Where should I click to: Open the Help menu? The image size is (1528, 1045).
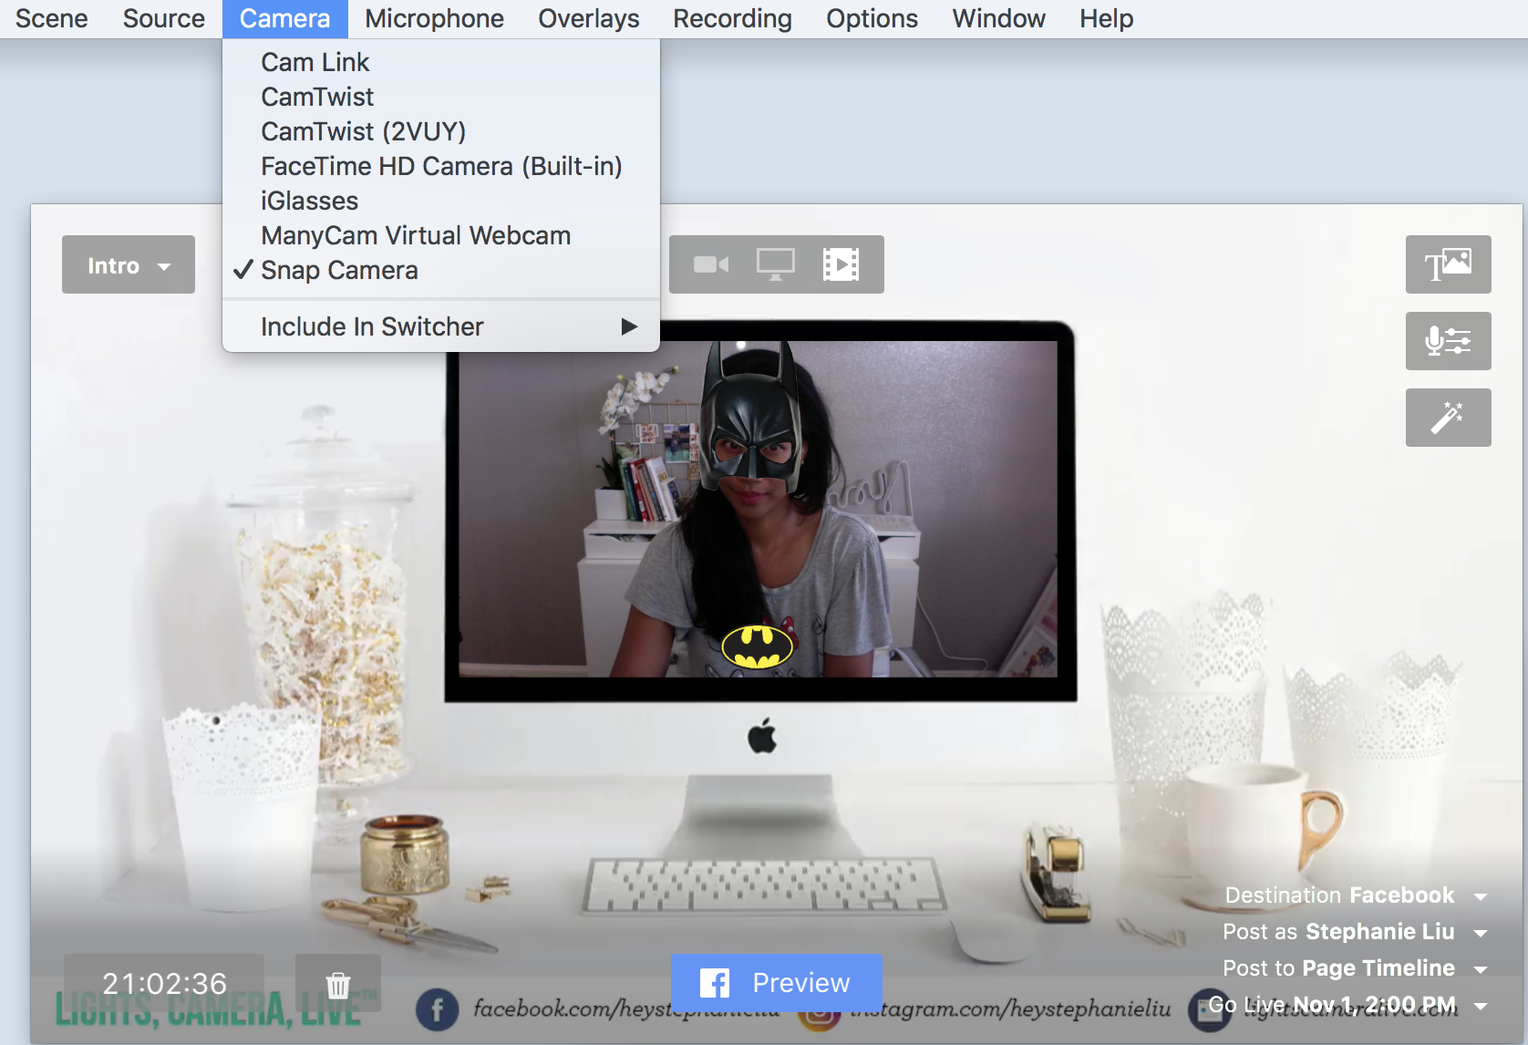(x=1107, y=19)
